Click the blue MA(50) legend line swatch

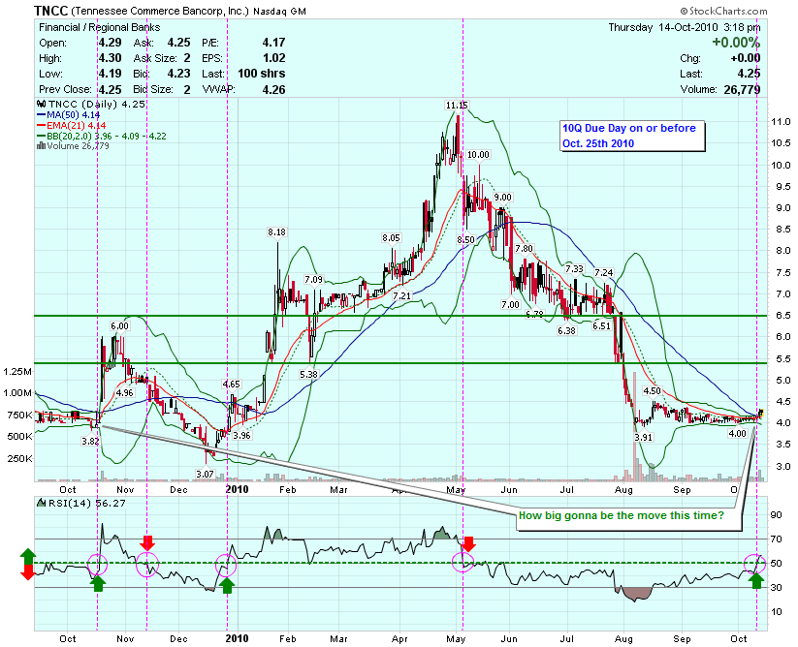coord(42,115)
